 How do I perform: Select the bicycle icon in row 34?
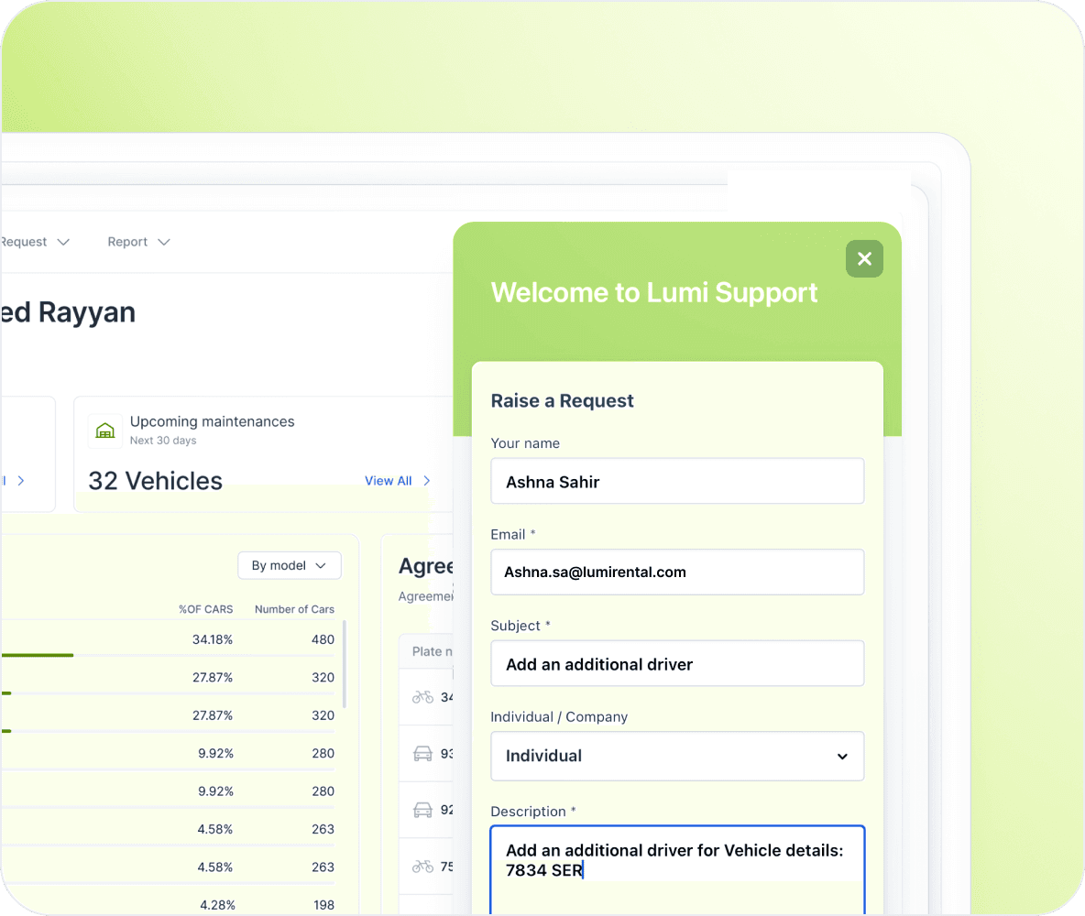pyautogui.click(x=422, y=697)
